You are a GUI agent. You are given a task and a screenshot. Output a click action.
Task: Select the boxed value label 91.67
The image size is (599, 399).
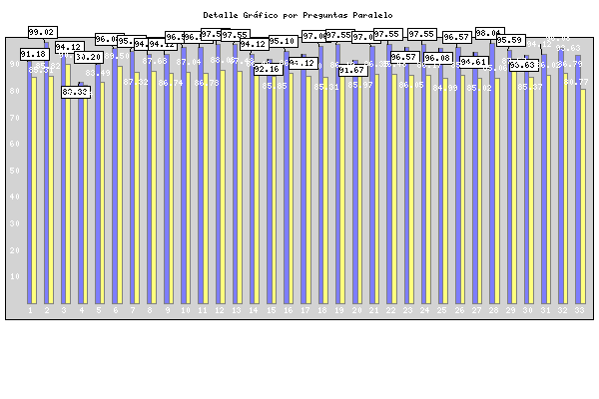(x=353, y=70)
